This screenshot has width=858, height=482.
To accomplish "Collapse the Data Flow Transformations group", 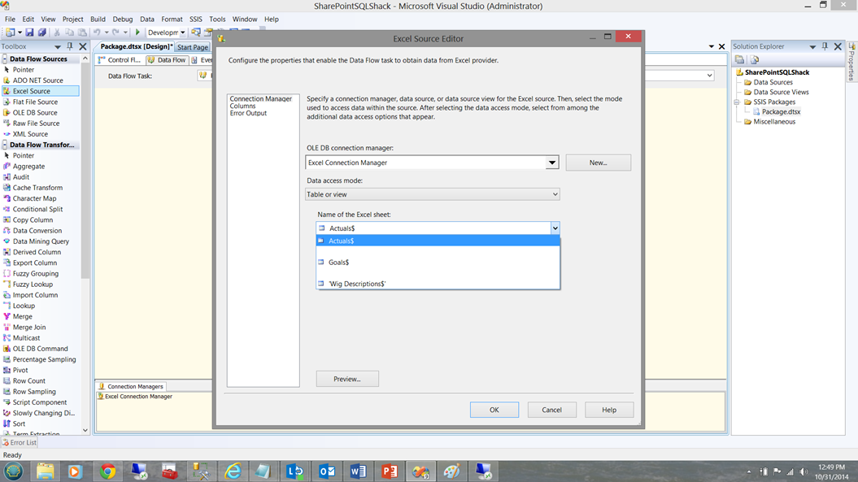I will [x=5, y=145].
